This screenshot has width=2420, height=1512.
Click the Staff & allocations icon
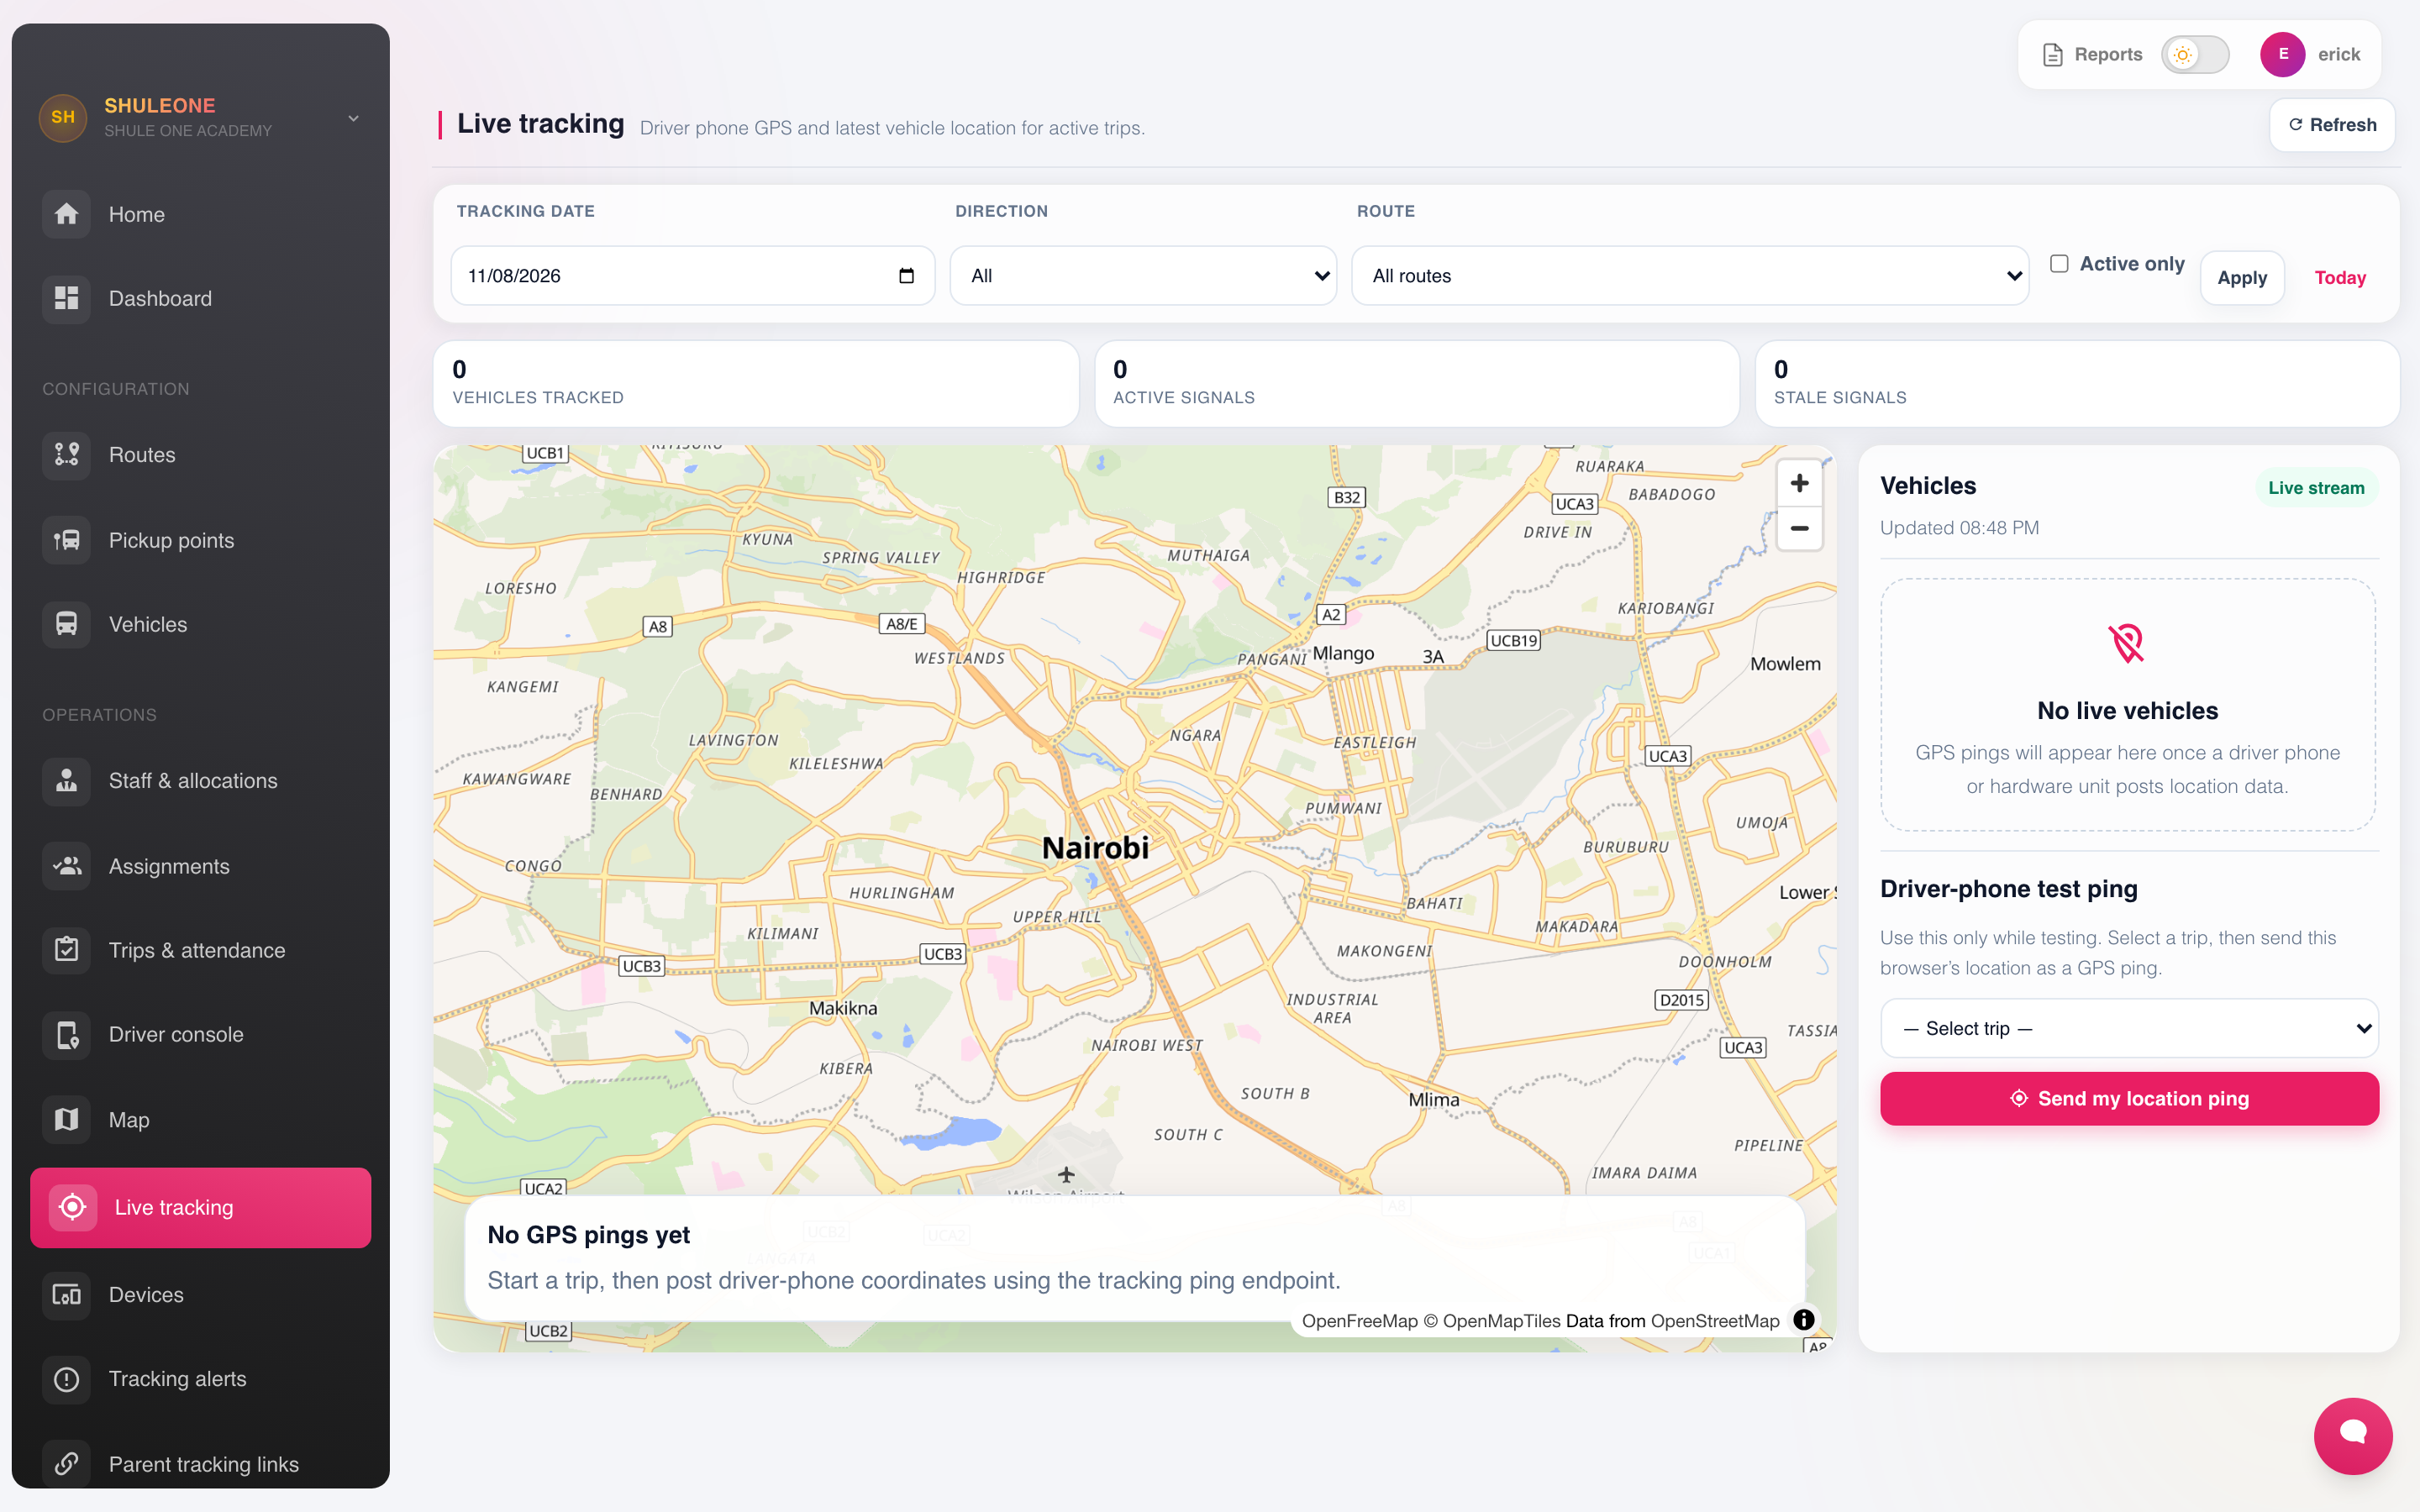point(66,781)
